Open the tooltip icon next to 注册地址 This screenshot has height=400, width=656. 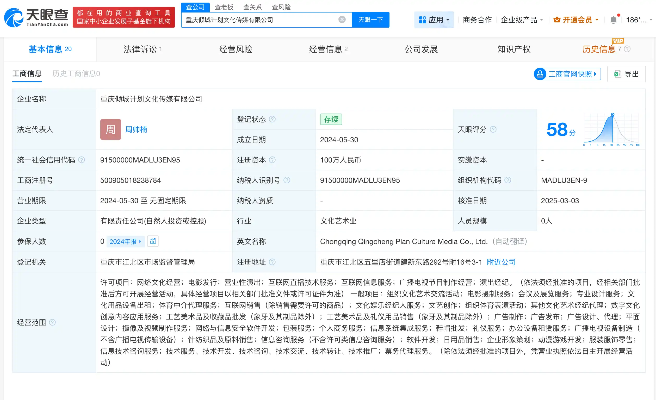[272, 262]
